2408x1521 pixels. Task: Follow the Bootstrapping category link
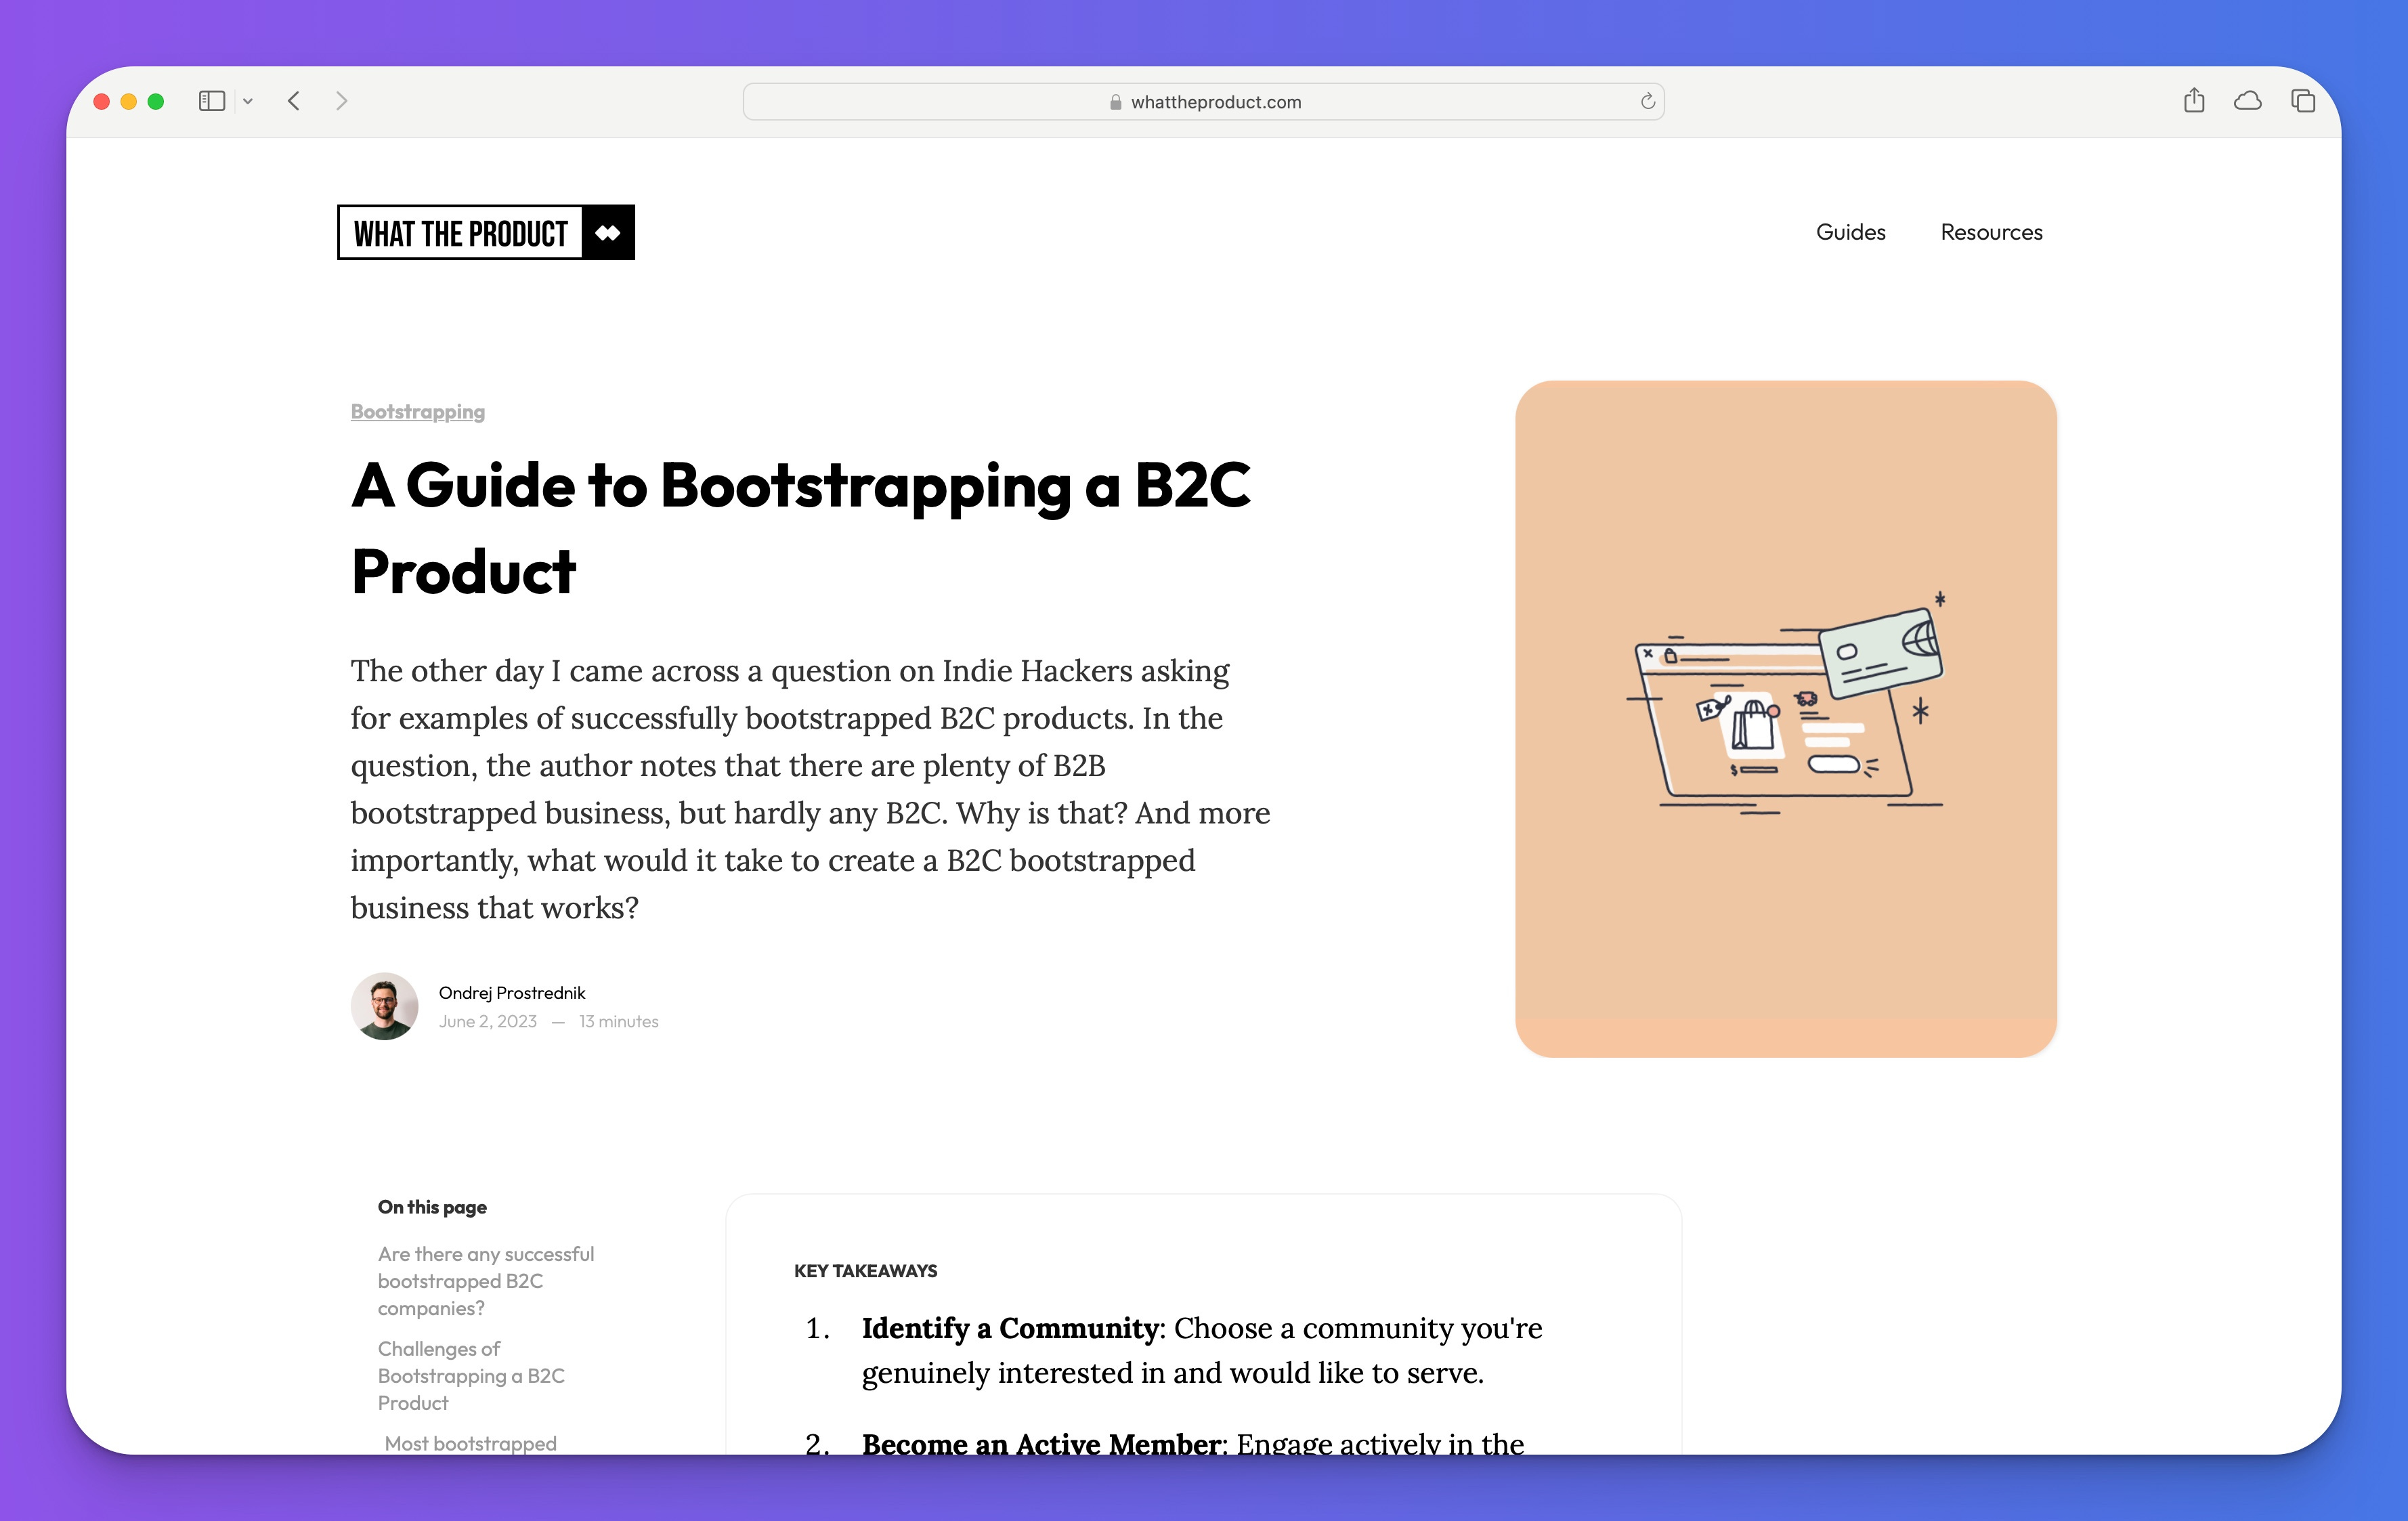pyautogui.click(x=417, y=412)
